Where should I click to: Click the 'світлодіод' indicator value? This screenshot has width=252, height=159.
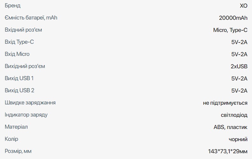(x=234, y=115)
